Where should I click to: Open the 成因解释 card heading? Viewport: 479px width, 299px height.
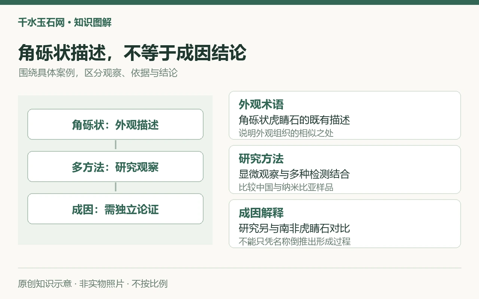coord(261,213)
